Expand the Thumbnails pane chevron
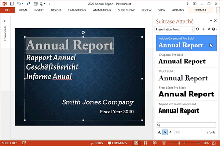The image size is (220, 146). (5, 21)
